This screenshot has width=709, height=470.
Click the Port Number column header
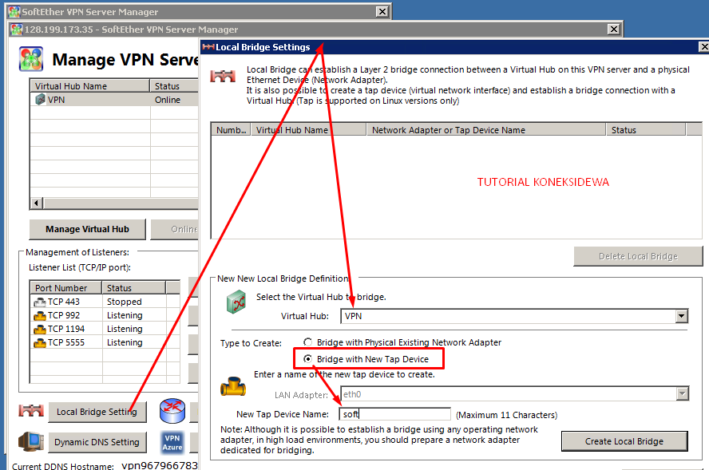[66, 288]
